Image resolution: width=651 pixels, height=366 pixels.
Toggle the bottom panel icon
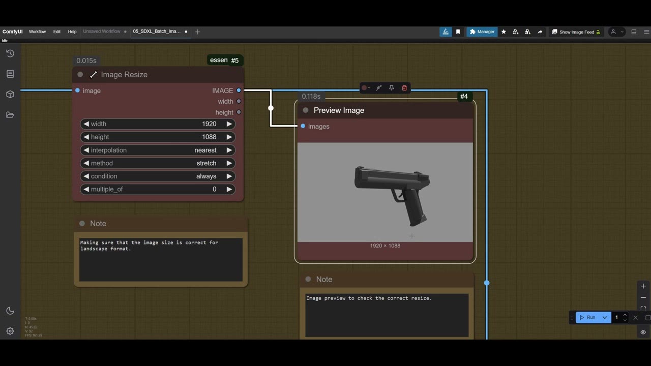(x=634, y=32)
